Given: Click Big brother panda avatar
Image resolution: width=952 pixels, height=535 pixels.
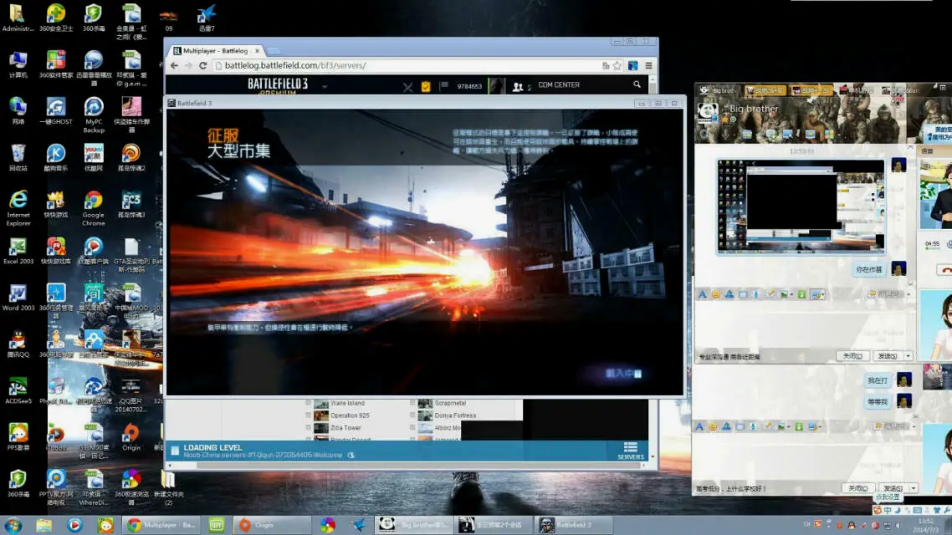Looking at the screenshot, I should 708,114.
